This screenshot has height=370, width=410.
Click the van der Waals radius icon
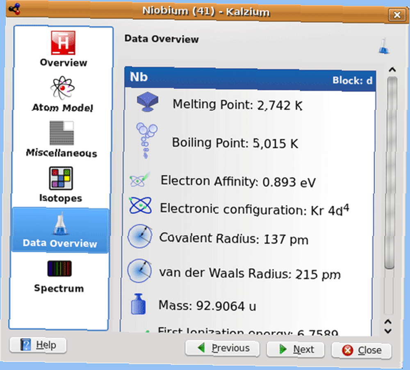tap(139, 271)
